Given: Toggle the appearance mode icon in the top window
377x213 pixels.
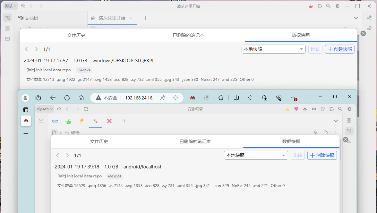Looking at the screenshot, I should pos(337,6).
